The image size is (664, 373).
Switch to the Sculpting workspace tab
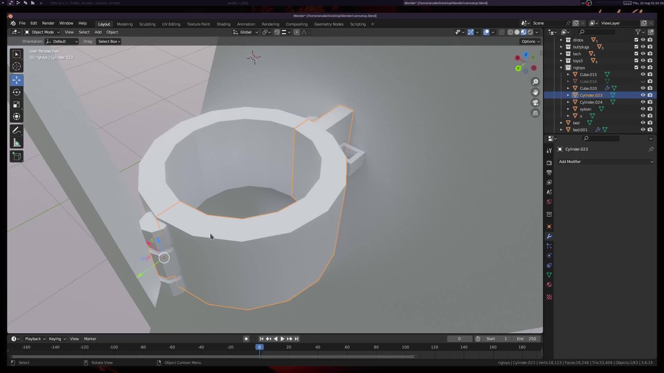pyautogui.click(x=147, y=24)
